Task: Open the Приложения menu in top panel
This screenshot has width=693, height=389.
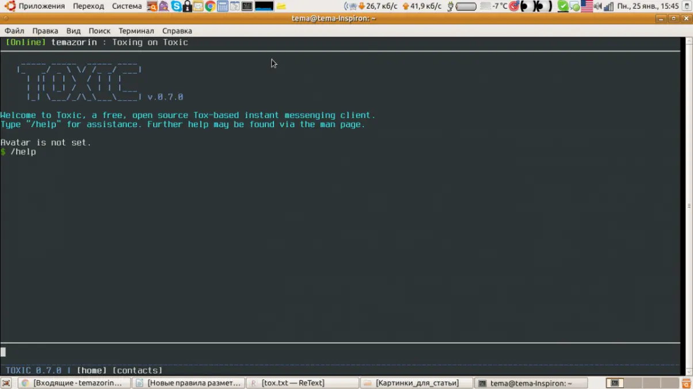Action: point(41,6)
